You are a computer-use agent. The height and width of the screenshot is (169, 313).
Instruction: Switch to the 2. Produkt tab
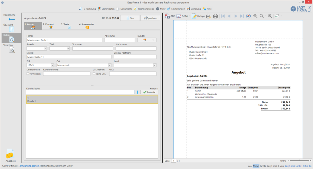(x=49, y=26)
